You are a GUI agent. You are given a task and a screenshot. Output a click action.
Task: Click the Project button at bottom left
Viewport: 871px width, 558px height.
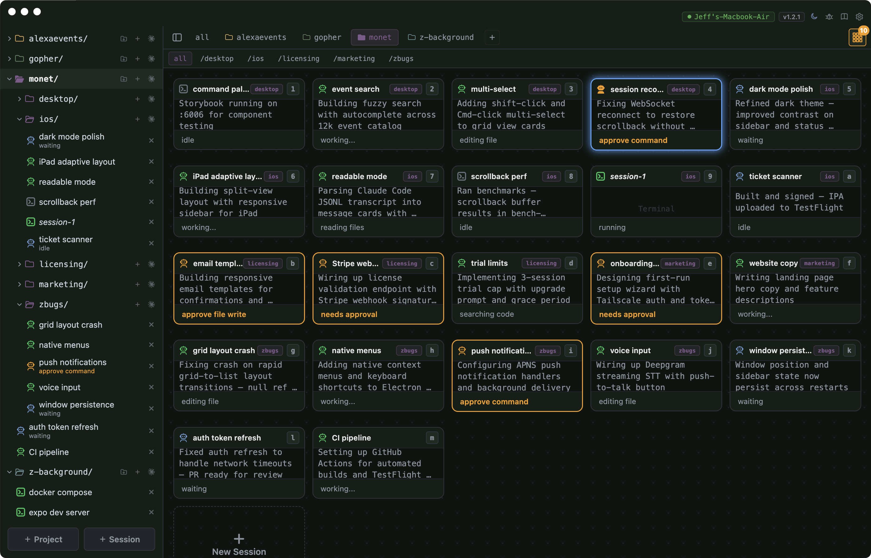43,539
